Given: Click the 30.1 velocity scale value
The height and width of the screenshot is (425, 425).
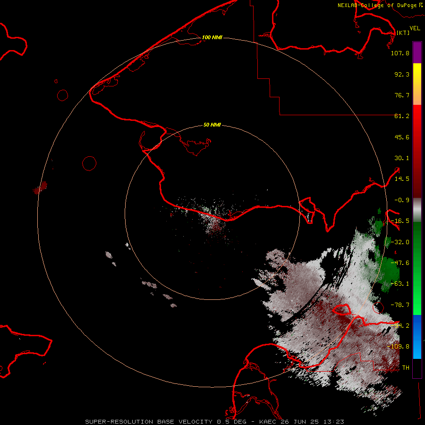Looking at the screenshot, I should [x=402, y=158].
